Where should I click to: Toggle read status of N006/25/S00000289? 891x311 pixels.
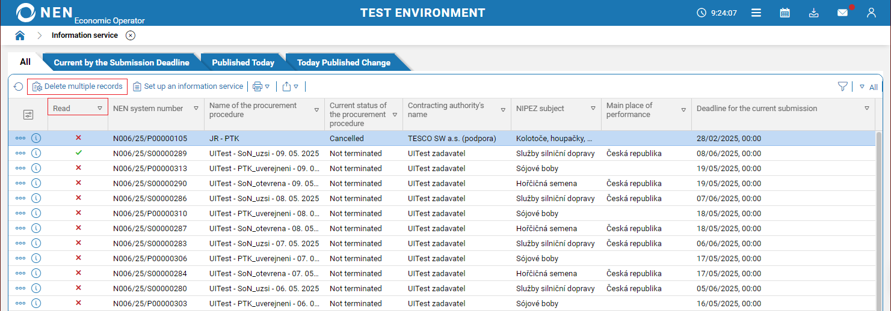[78, 153]
